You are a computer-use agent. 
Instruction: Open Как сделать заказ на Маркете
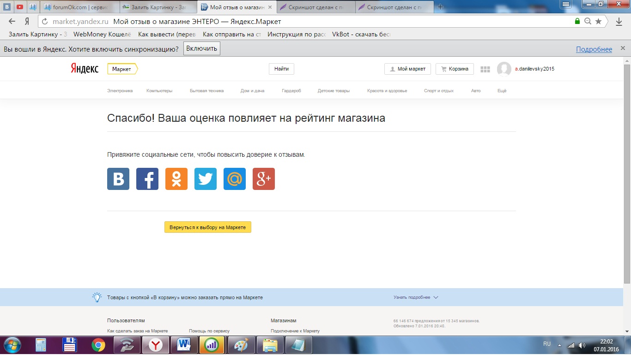[138, 331]
